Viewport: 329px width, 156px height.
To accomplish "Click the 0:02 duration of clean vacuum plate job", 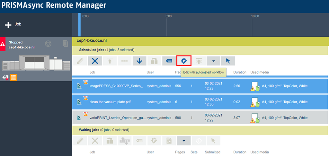I will click(x=237, y=102).
